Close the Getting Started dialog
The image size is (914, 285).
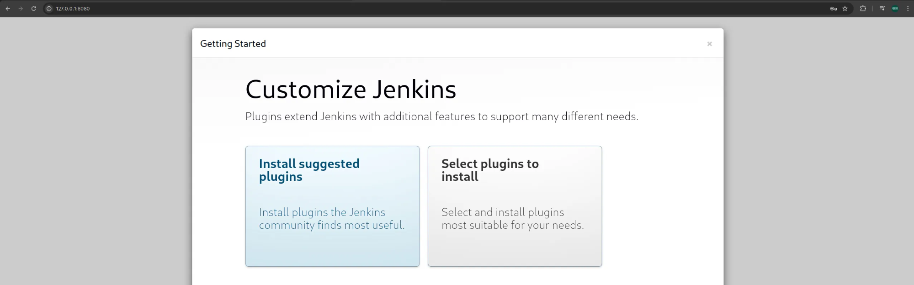(x=709, y=44)
